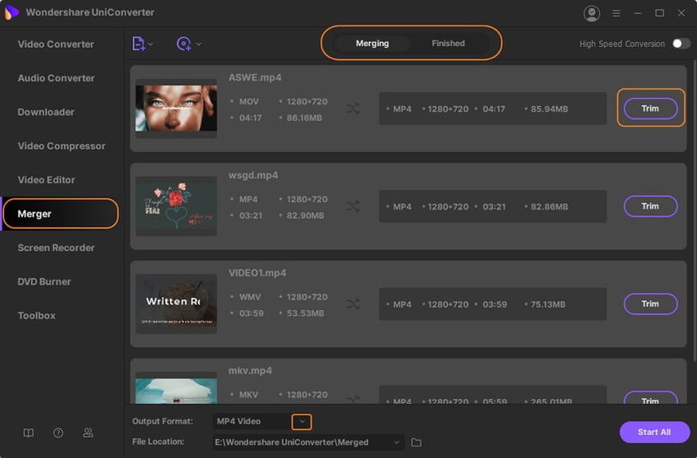
Task: Open the output folder icon
Action: coord(416,442)
